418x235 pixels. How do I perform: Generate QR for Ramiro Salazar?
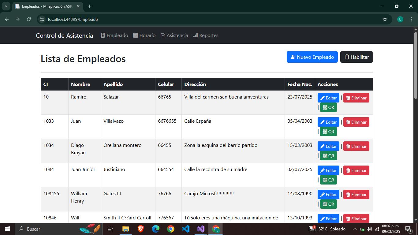328,107
